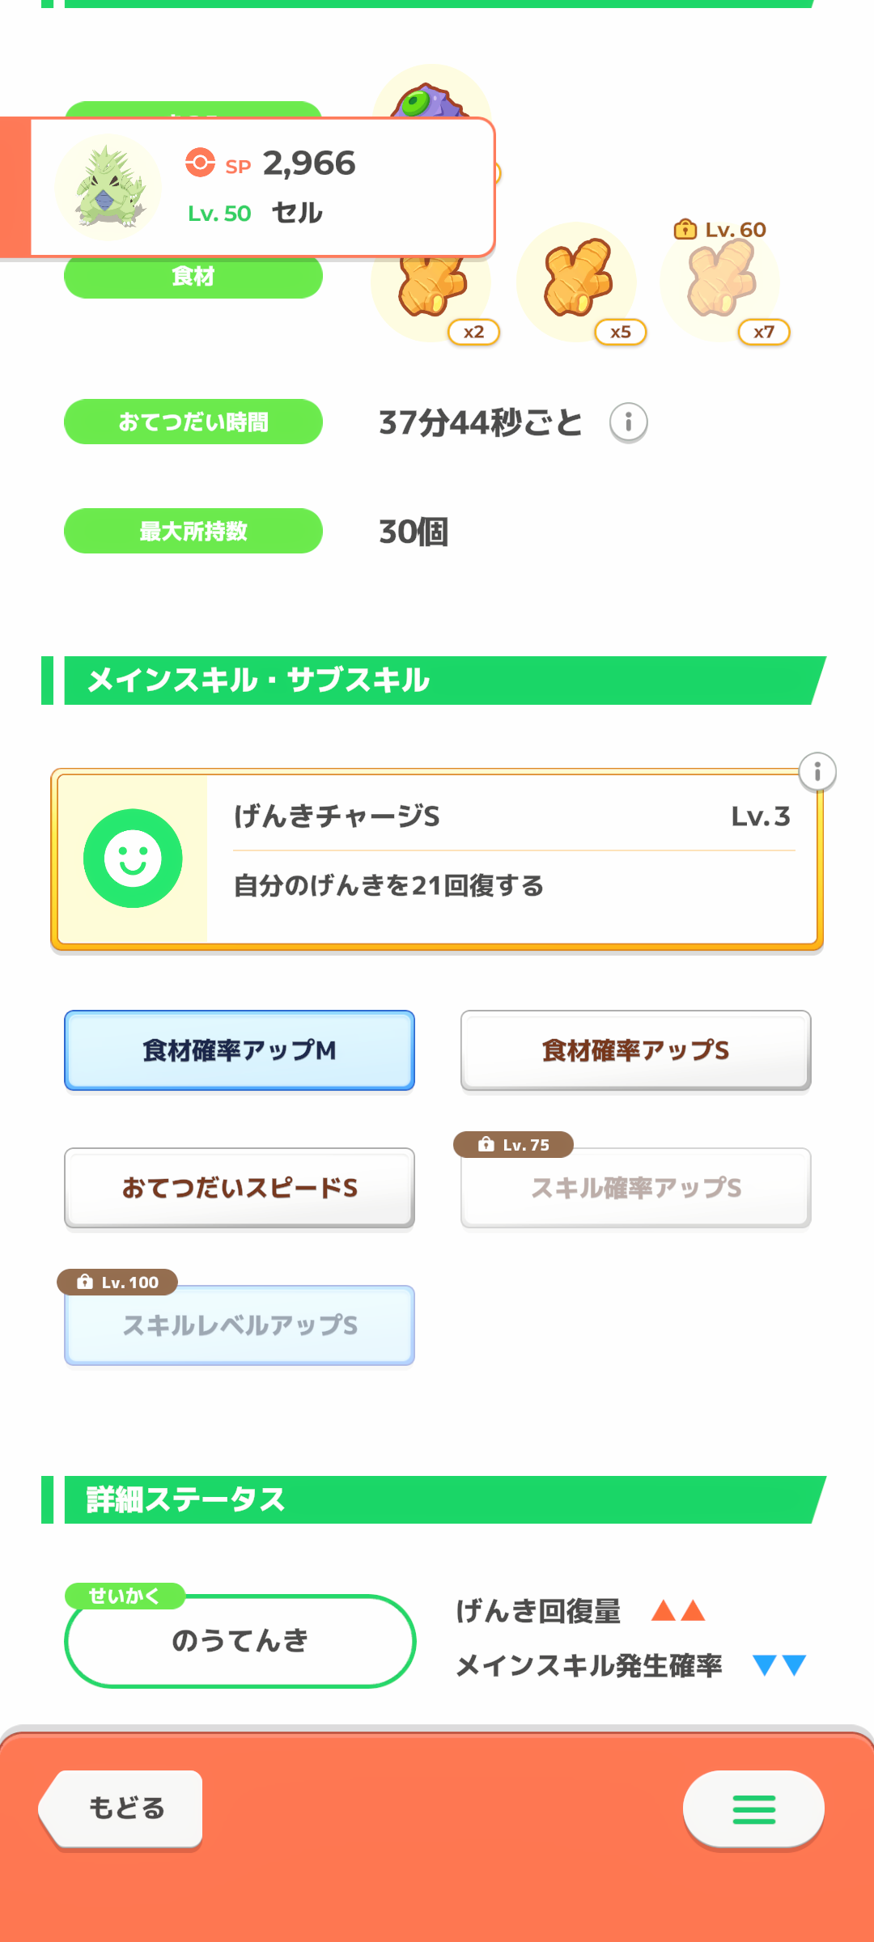Tap the メインスキル・サブスキル section header
The image size is (874, 1942).
point(437,681)
